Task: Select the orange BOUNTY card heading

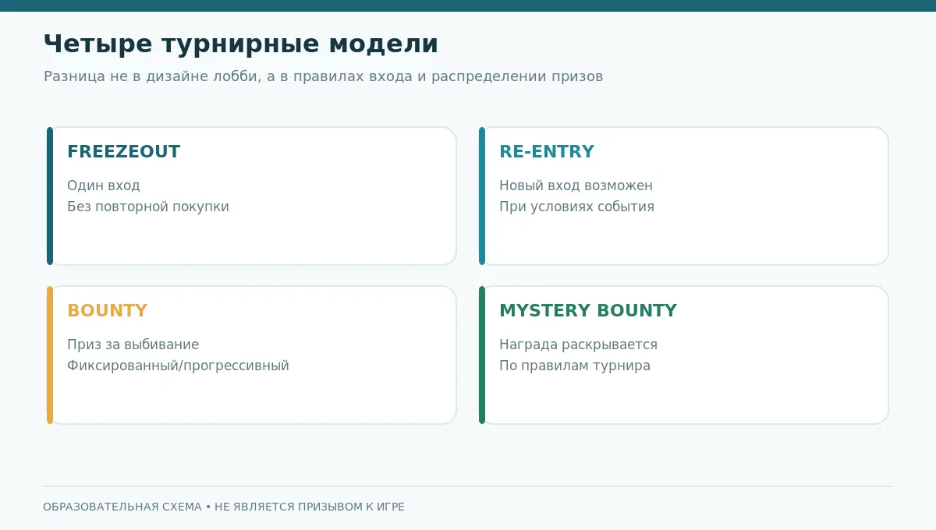Action: click(x=107, y=311)
